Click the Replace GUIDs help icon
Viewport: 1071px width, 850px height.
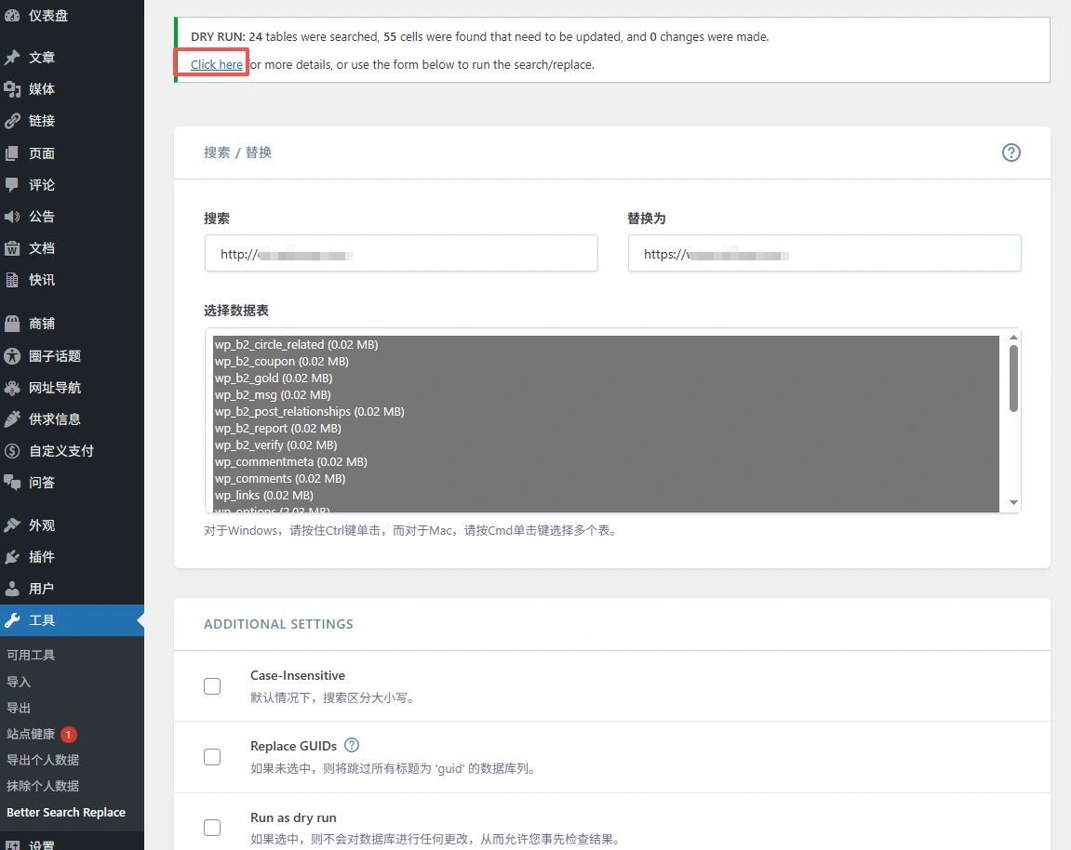352,745
